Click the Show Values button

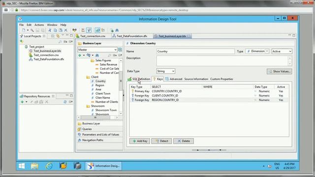click(x=280, y=71)
